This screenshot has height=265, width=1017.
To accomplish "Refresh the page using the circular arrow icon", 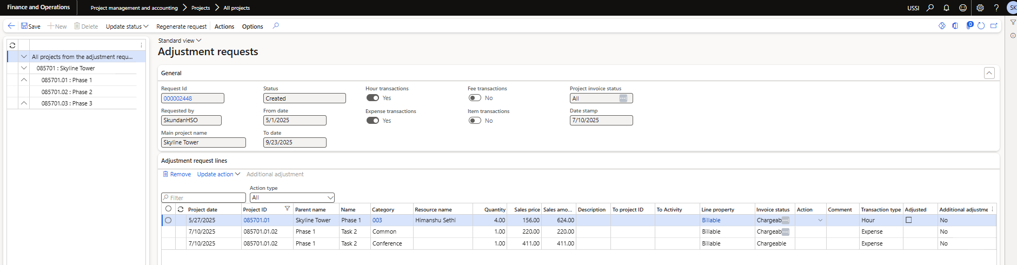I will tap(981, 26).
